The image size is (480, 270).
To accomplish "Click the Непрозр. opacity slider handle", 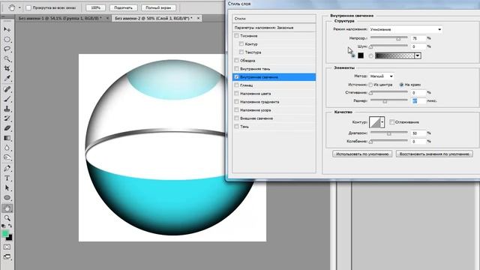I will coord(398,38).
